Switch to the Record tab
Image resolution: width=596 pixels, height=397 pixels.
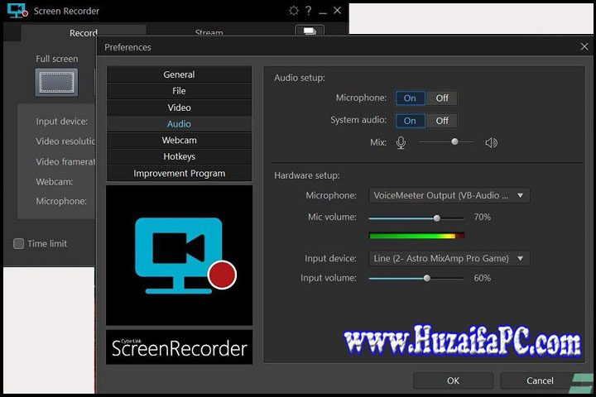84,33
